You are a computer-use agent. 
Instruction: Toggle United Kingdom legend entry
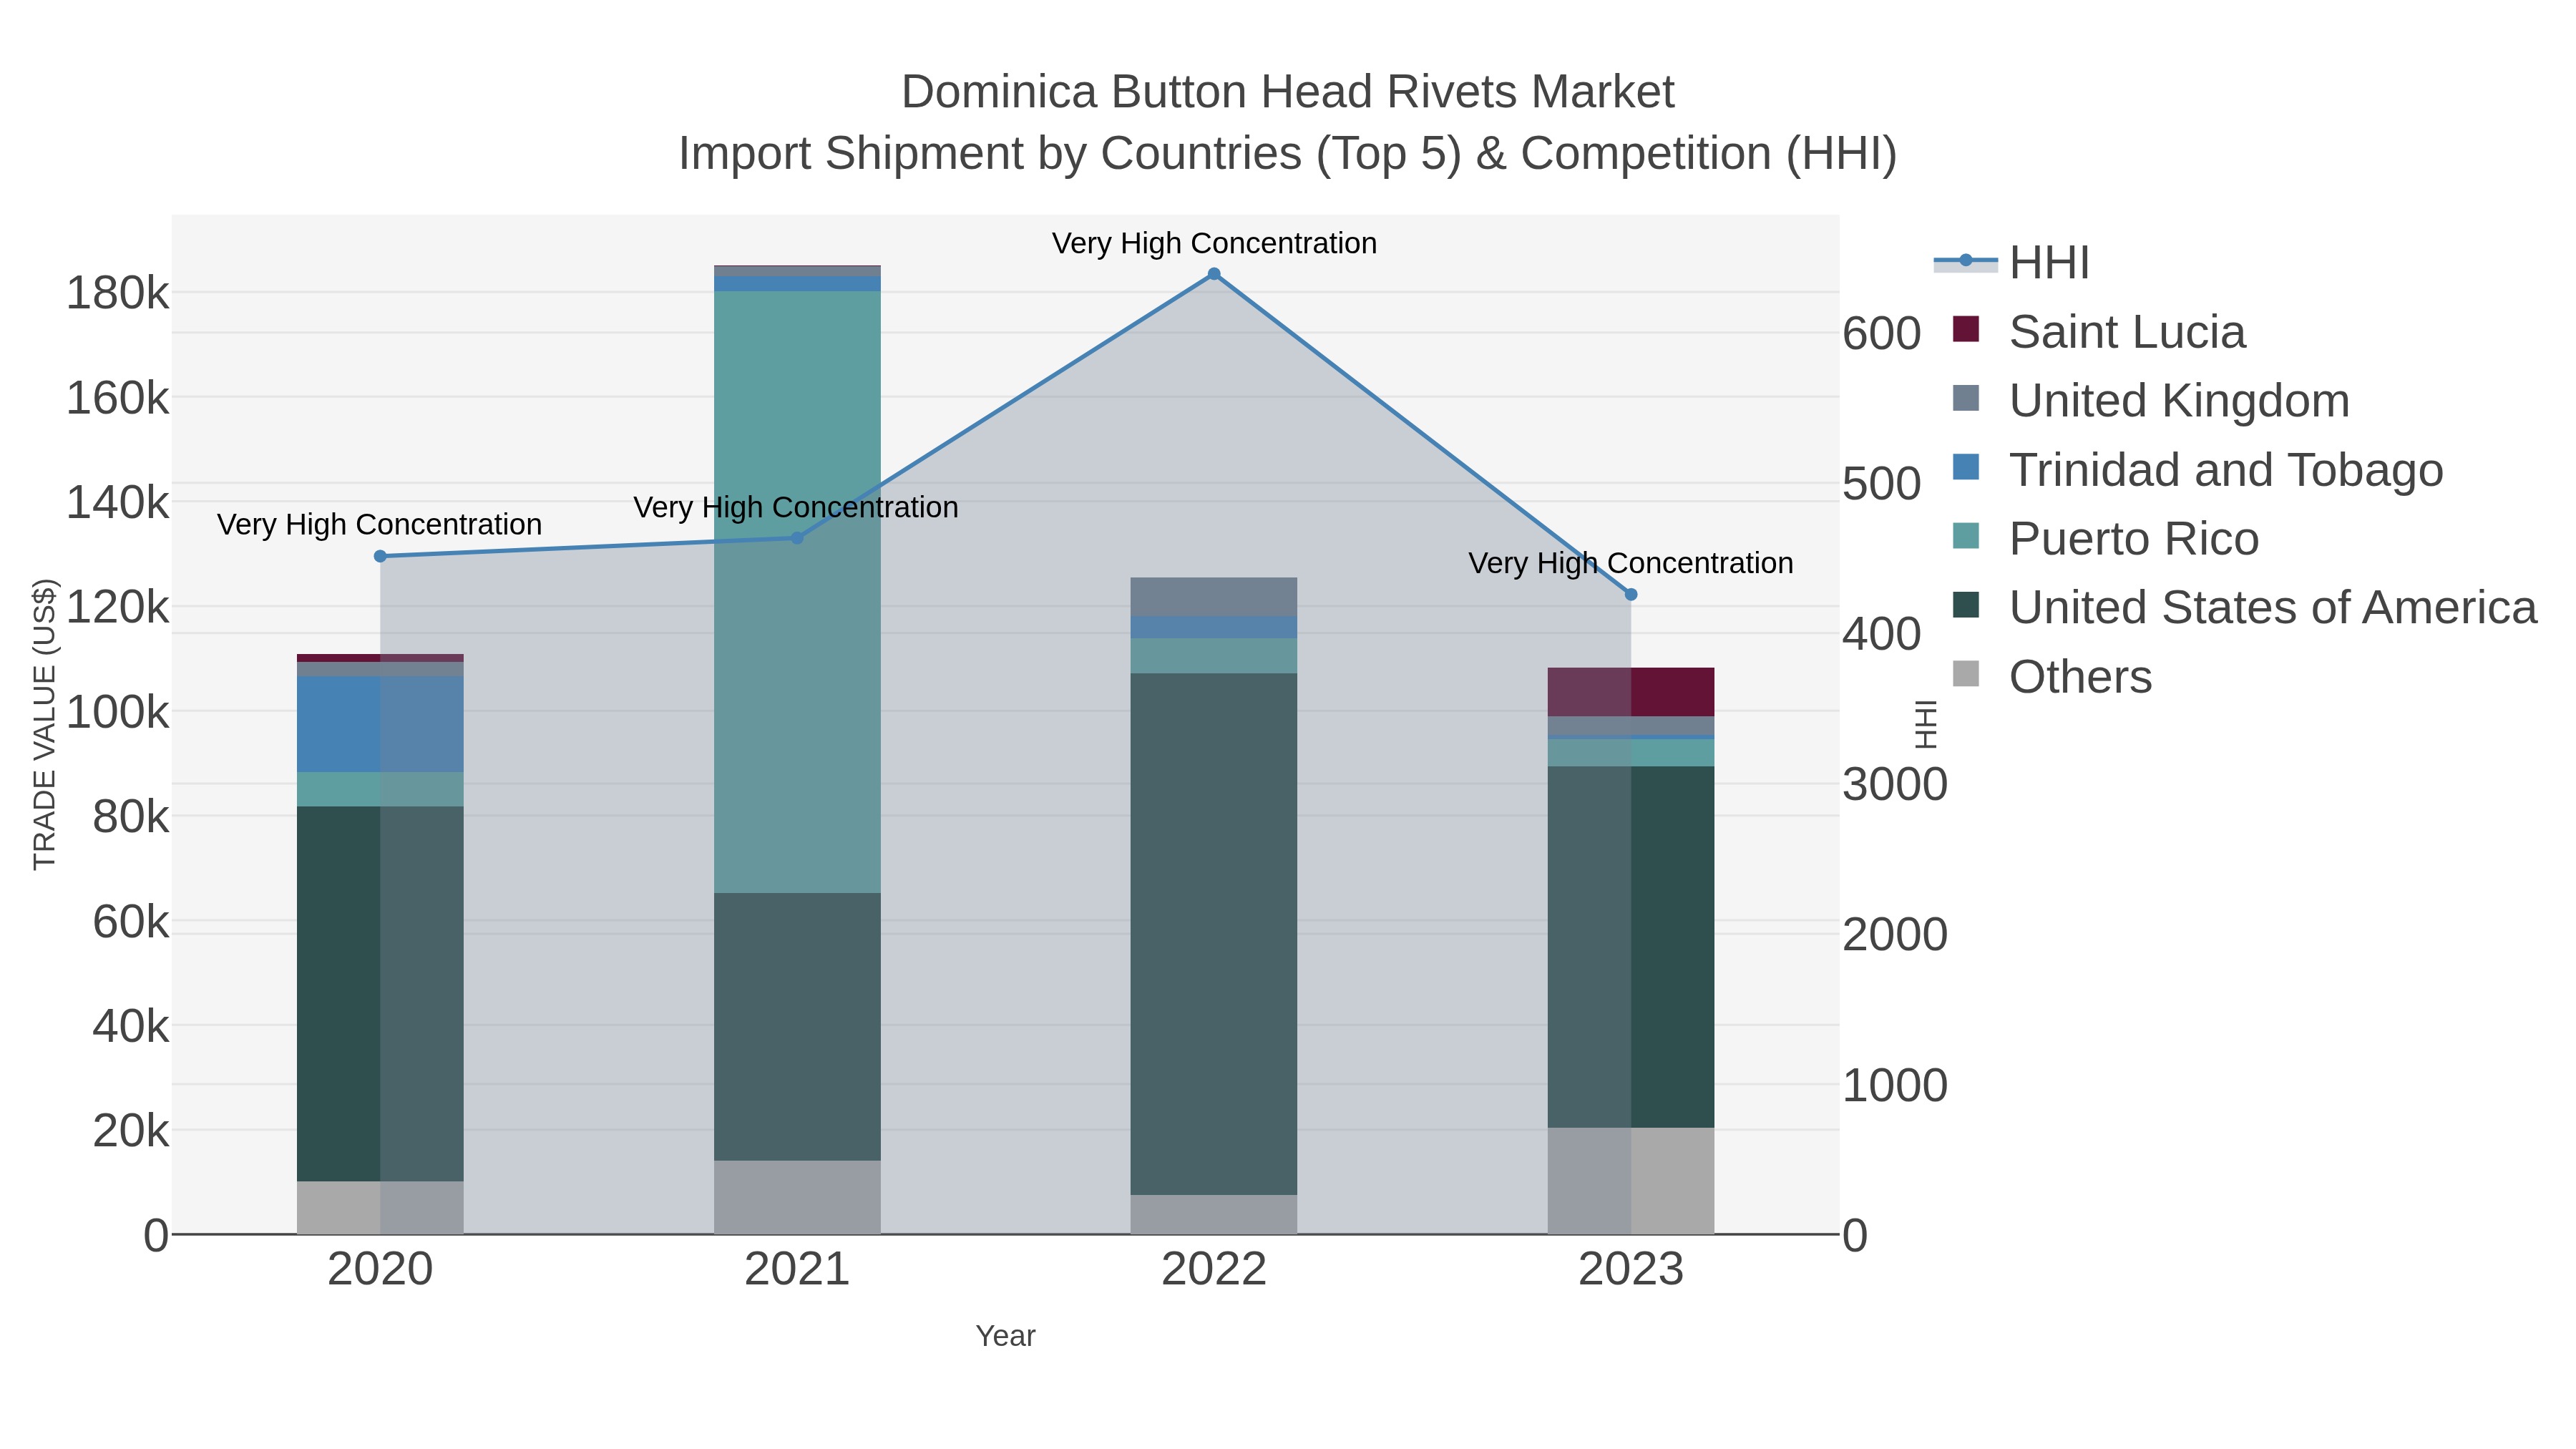[2151, 401]
